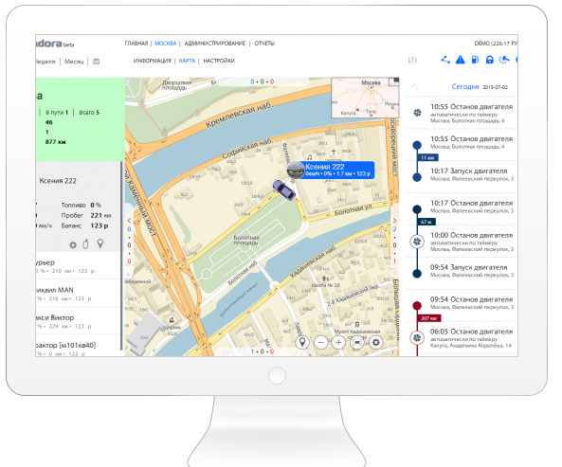Screen dimensions: 562x467
Task: Expand the left map side arrow
Action: coord(130,221)
